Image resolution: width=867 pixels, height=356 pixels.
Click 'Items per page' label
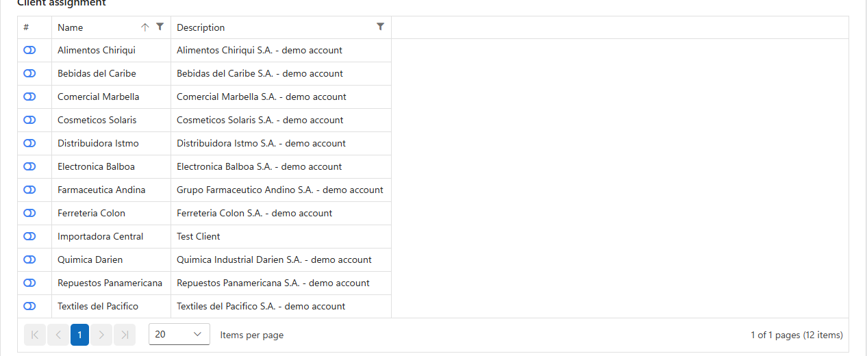[252, 335]
